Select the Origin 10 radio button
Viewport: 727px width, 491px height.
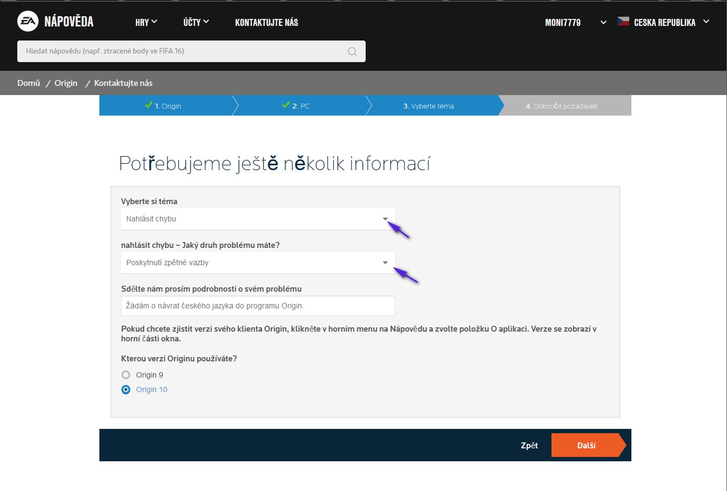click(126, 389)
